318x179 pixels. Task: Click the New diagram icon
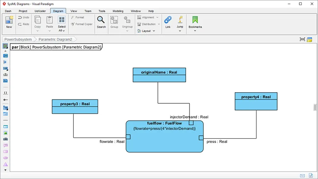(9, 20)
